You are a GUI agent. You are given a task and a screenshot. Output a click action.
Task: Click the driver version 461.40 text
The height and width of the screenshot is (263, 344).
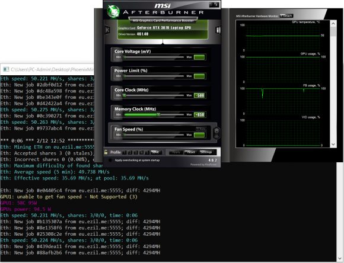[142, 34]
